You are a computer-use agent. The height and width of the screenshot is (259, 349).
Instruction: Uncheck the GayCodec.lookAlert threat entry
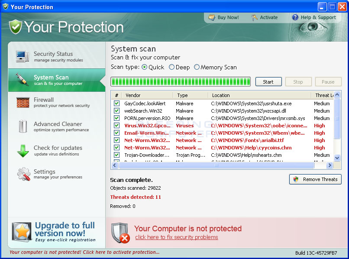pos(116,104)
